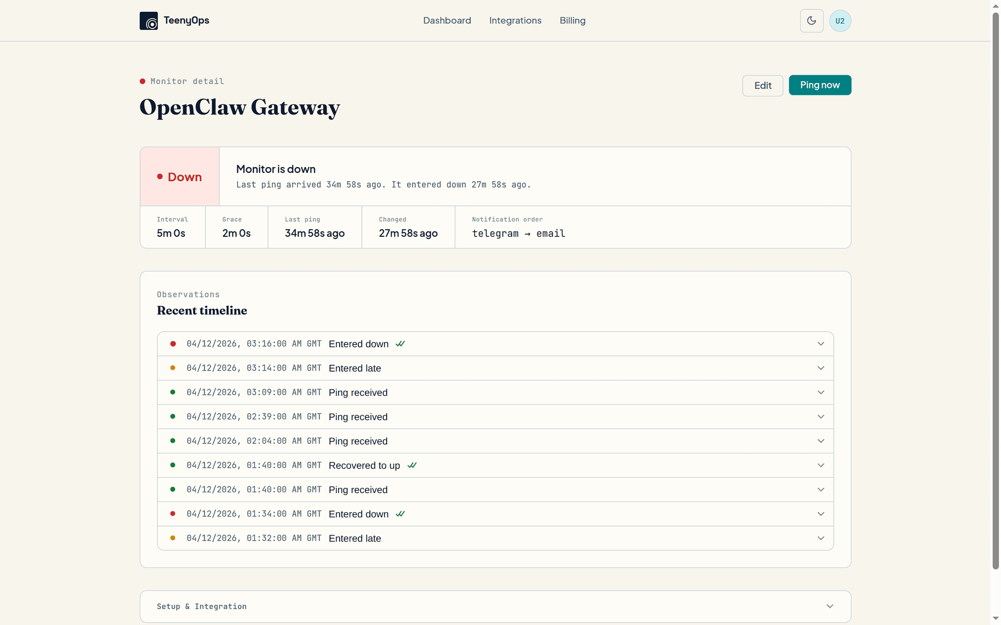Open the Dashboard nav item
Image resolution: width=1001 pixels, height=625 pixels.
[447, 21]
